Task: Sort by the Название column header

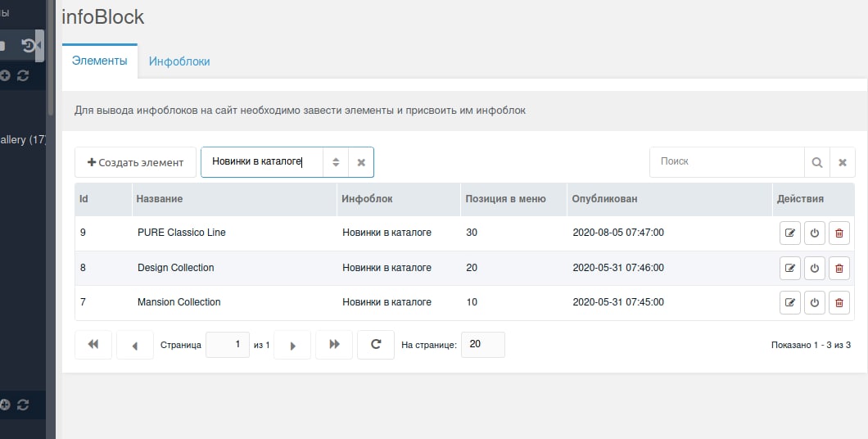Action: [160, 199]
